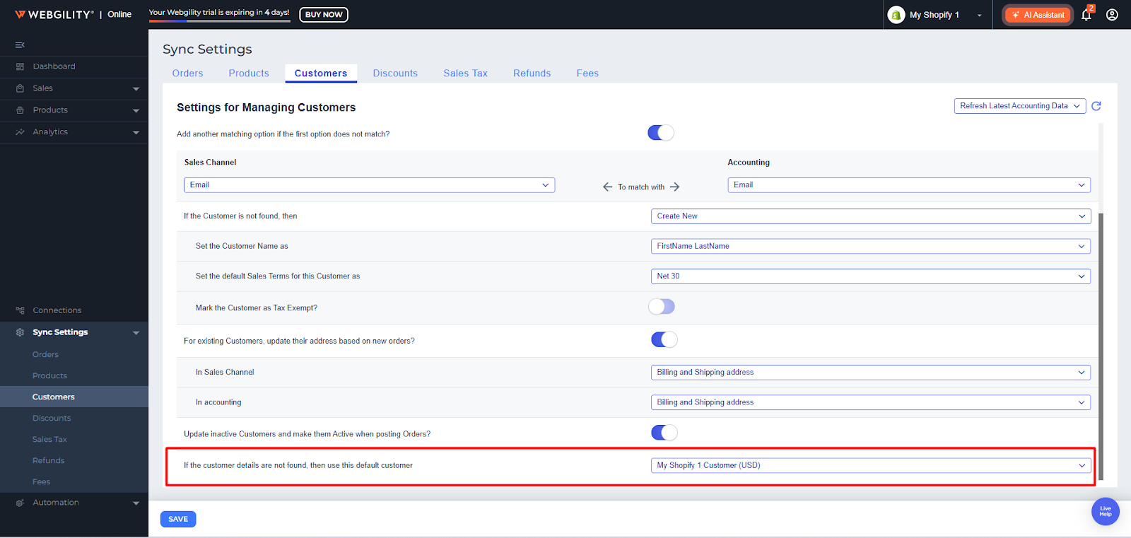Screen dimensions: 1131x538
Task: Open the Create New dropdown
Action: (871, 216)
